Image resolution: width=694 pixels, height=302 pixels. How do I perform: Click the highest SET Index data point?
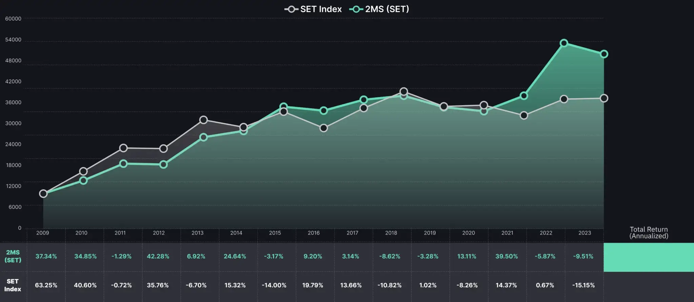click(x=404, y=91)
